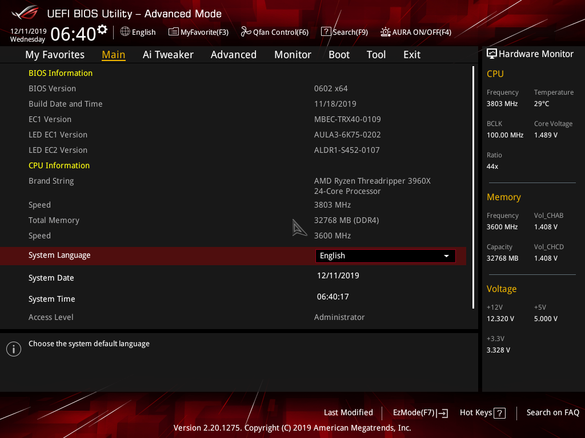This screenshot has width=585, height=438.
Task: Click Last Modified
Action: point(348,412)
